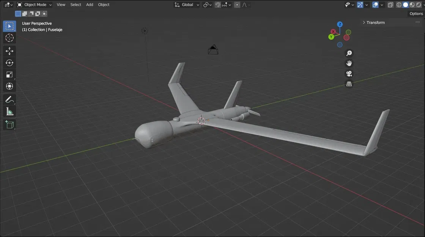Viewport: 425px width, 237px height.
Task: Toggle snapping with the magnet icon
Action: pos(217,5)
